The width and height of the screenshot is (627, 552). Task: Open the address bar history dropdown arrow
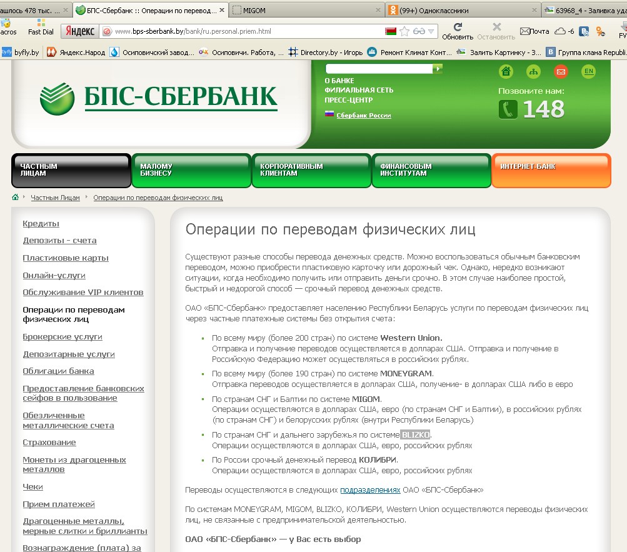pos(431,31)
